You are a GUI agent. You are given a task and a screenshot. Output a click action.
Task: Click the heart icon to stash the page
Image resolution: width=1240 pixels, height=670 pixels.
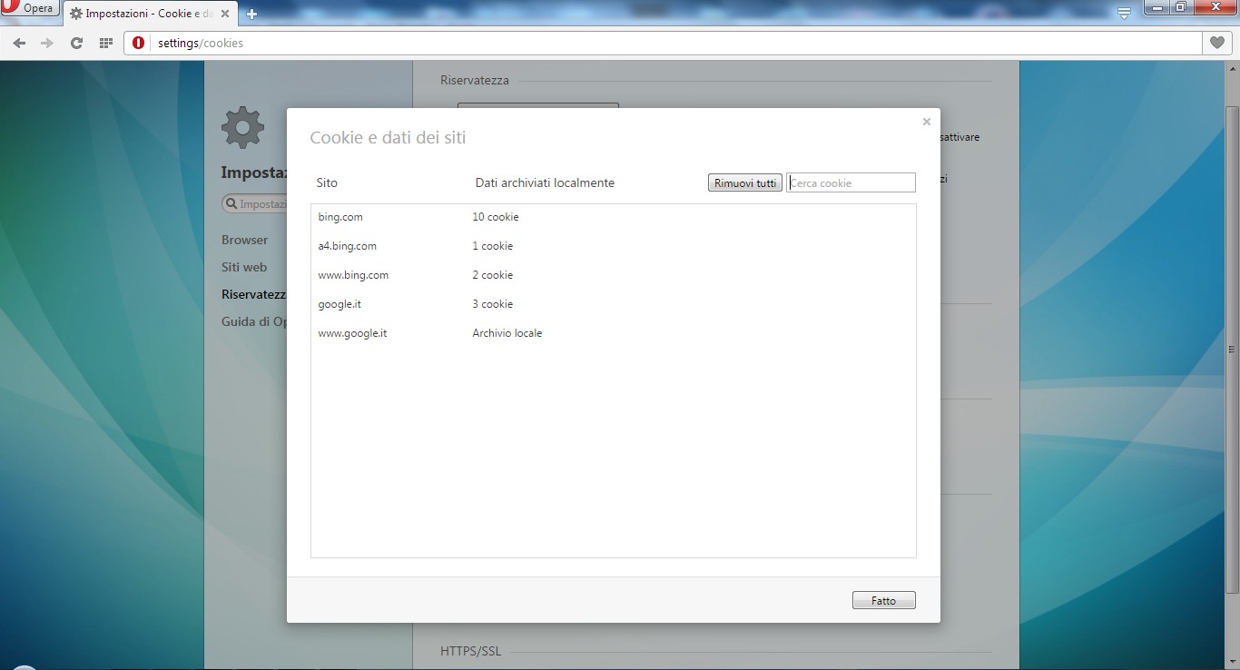tap(1216, 43)
